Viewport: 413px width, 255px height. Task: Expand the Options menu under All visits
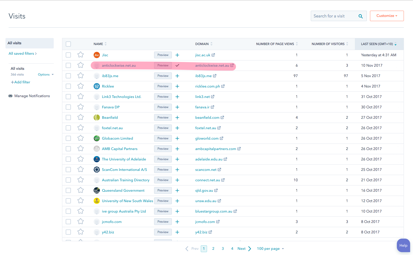46,74
